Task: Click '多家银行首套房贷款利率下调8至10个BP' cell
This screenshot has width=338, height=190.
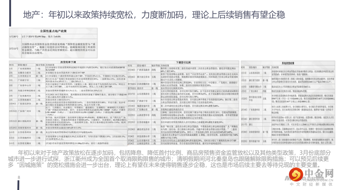Action: [65, 73]
